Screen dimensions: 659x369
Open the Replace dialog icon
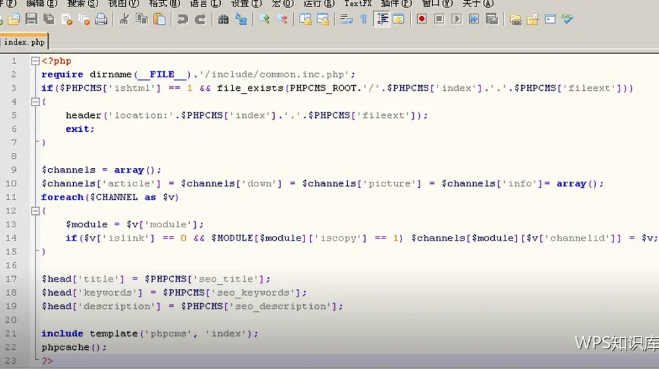(x=241, y=19)
